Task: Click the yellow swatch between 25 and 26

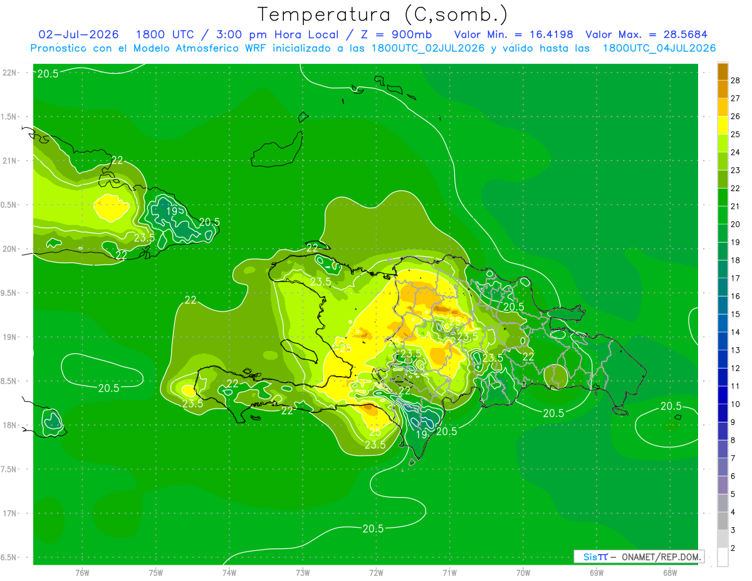Action: pyautogui.click(x=723, y=125)
